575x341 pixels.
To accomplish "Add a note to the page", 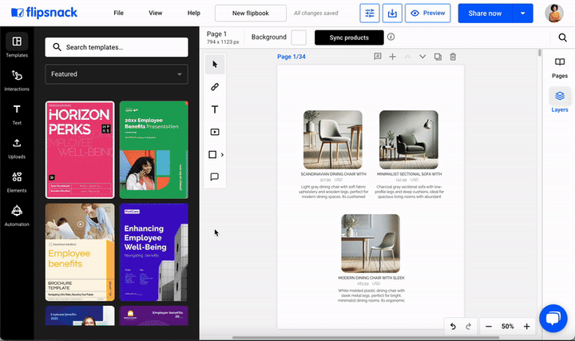I will (x=378, y=57).
